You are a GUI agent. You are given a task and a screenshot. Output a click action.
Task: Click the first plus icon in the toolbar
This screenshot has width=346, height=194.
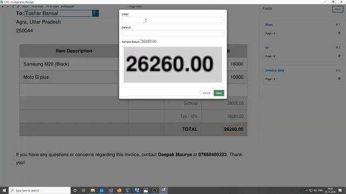pos(3,6)
